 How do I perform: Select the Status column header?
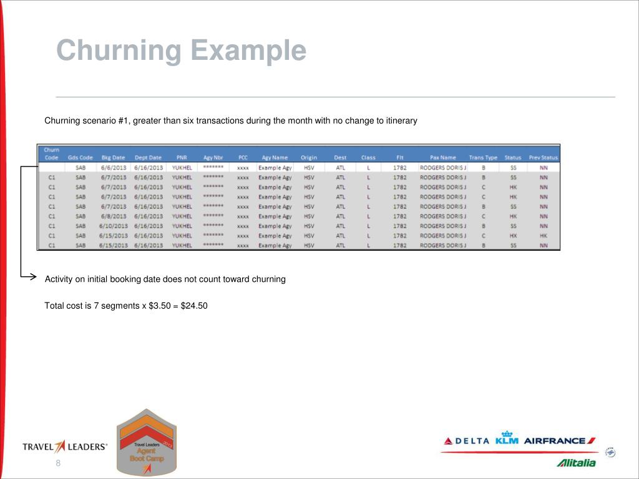click(x=512, y=158)
